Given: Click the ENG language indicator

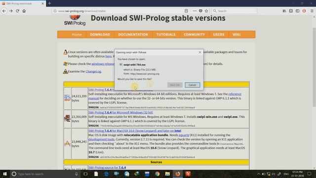Looking at the screenshot, I should coord(286,174).
